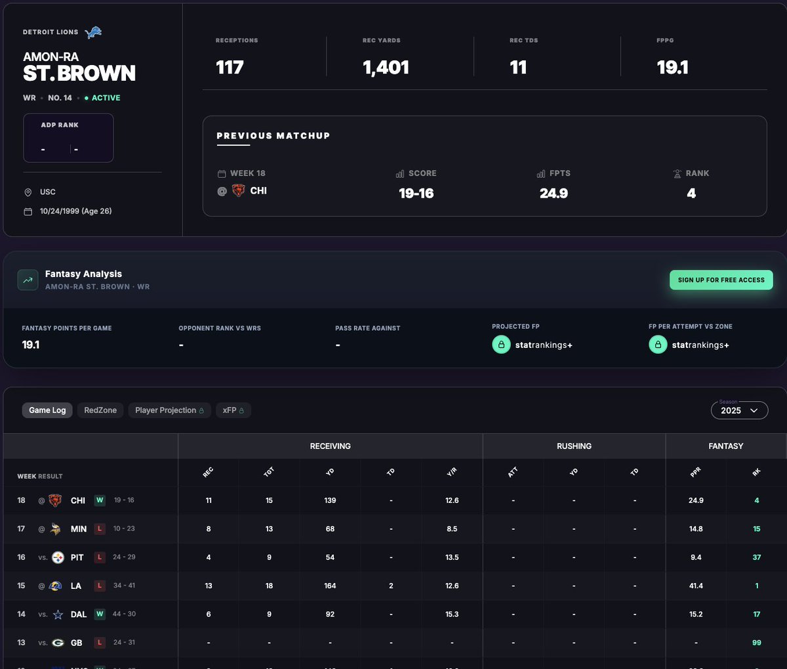This screenshot has width=787, height=669.
Task: Click the Cowboys star logo in week 14 row
Action: pyautogui.click(x=58, y=615)
